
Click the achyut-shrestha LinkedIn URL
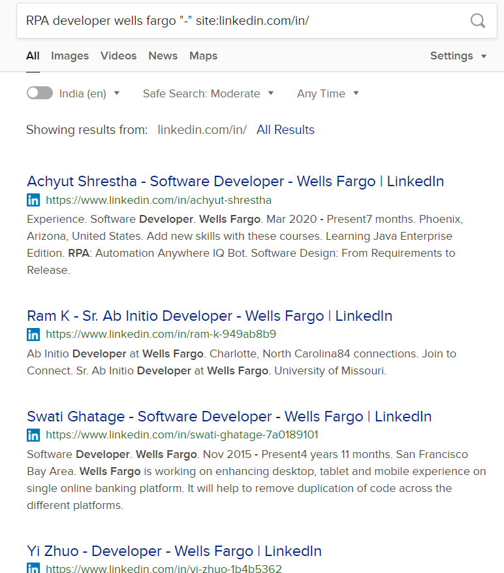(159, 201)
